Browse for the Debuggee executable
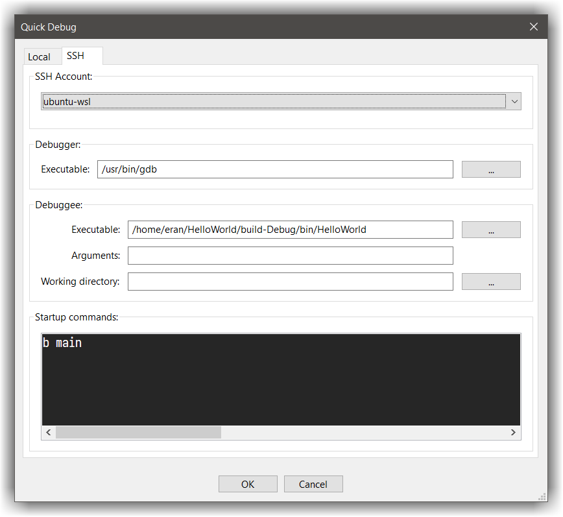This screenshot has width=563, height=517. (491, 230)
